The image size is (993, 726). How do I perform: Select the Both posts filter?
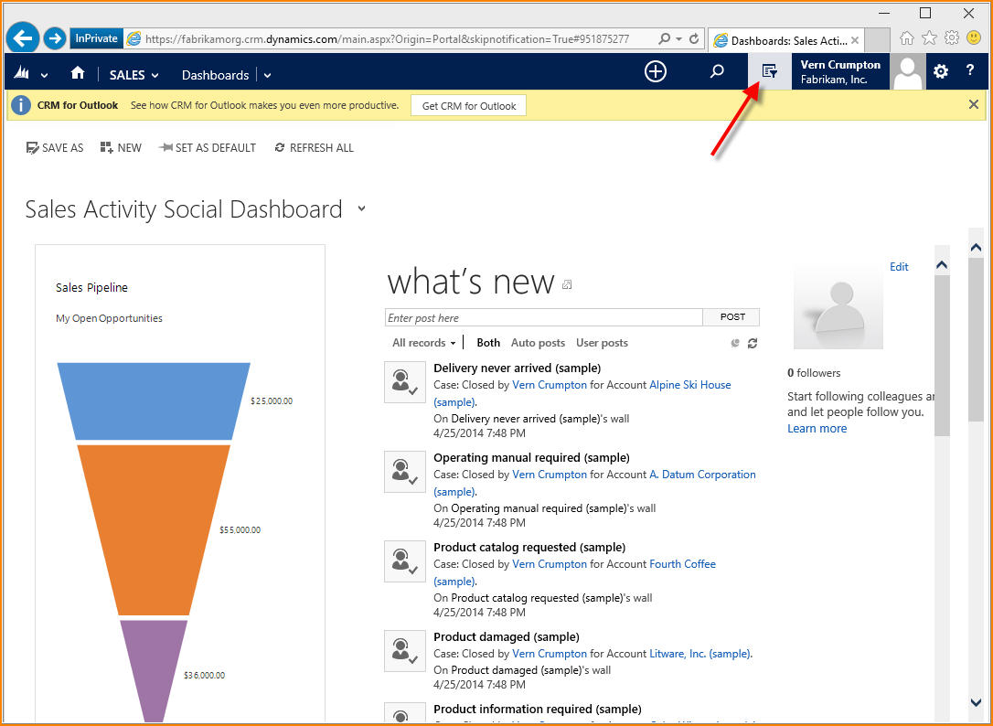(x=488, y=343)
